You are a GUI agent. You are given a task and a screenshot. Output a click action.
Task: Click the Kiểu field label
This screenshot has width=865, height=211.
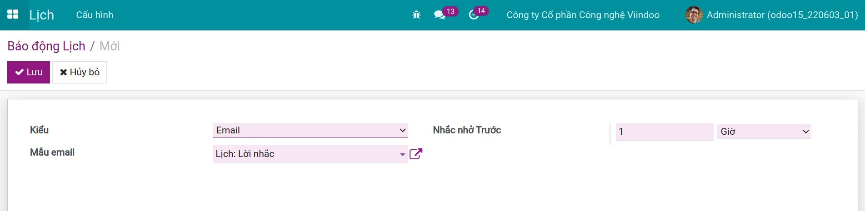click(39, 130)
